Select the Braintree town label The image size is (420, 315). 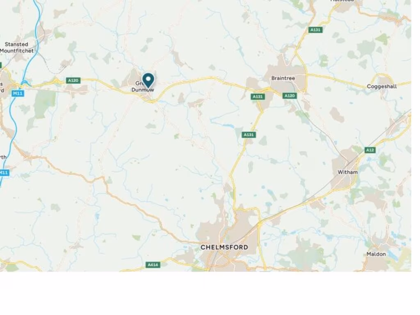click(283, 78)
